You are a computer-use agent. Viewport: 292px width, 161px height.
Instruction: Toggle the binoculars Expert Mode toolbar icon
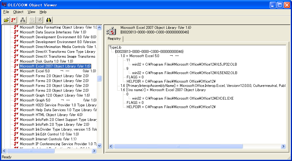coord(49,20)
